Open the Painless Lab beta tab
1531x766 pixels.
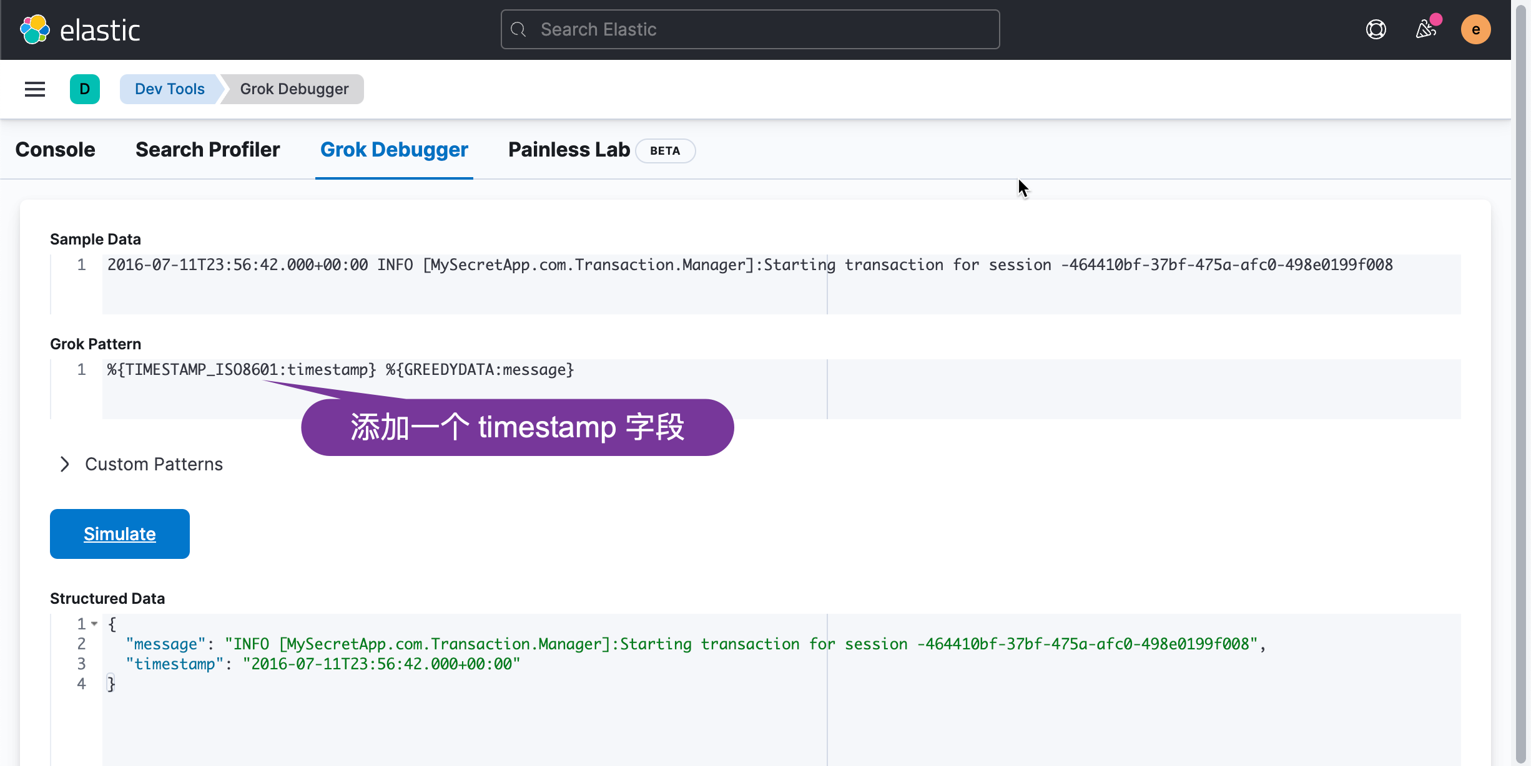[568, 150]
